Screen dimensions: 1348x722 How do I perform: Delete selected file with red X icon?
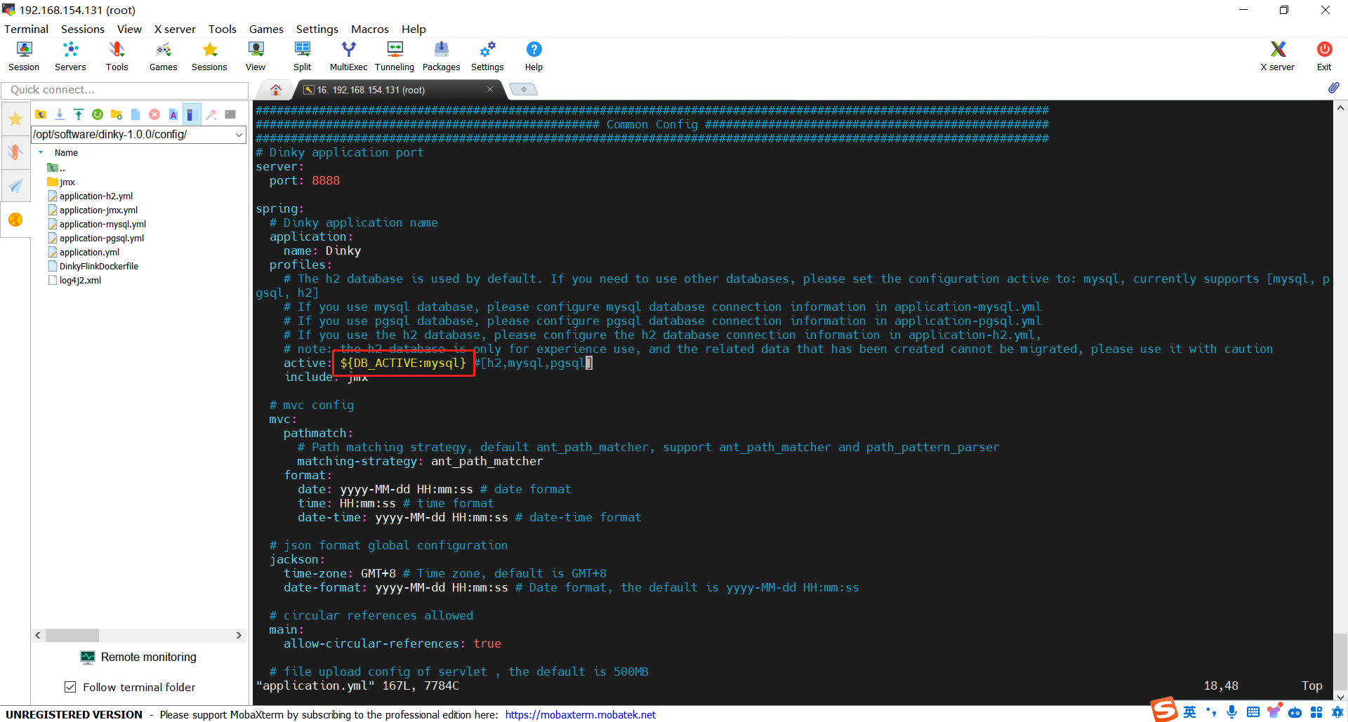(x=154, y=114)
